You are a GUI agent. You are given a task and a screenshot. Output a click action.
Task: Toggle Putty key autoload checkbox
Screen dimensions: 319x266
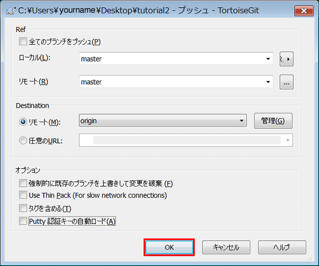(23, 221)
